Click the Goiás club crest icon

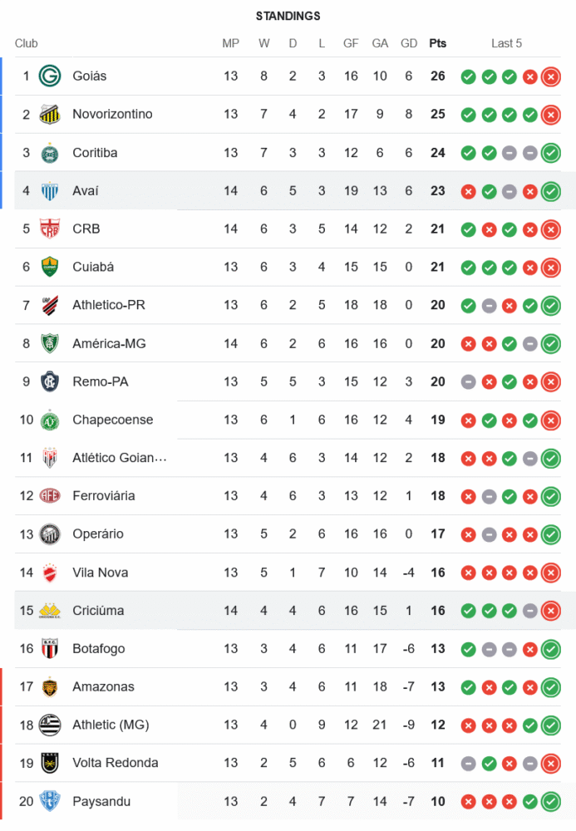50,76
